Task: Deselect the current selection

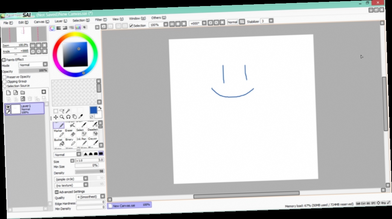Action: 94,133
